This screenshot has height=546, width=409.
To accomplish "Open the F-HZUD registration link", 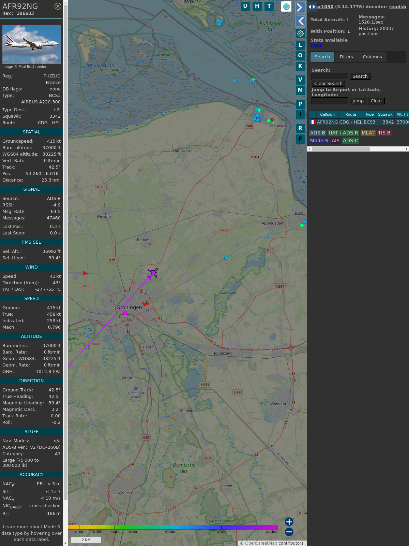I will coord(52,76).
